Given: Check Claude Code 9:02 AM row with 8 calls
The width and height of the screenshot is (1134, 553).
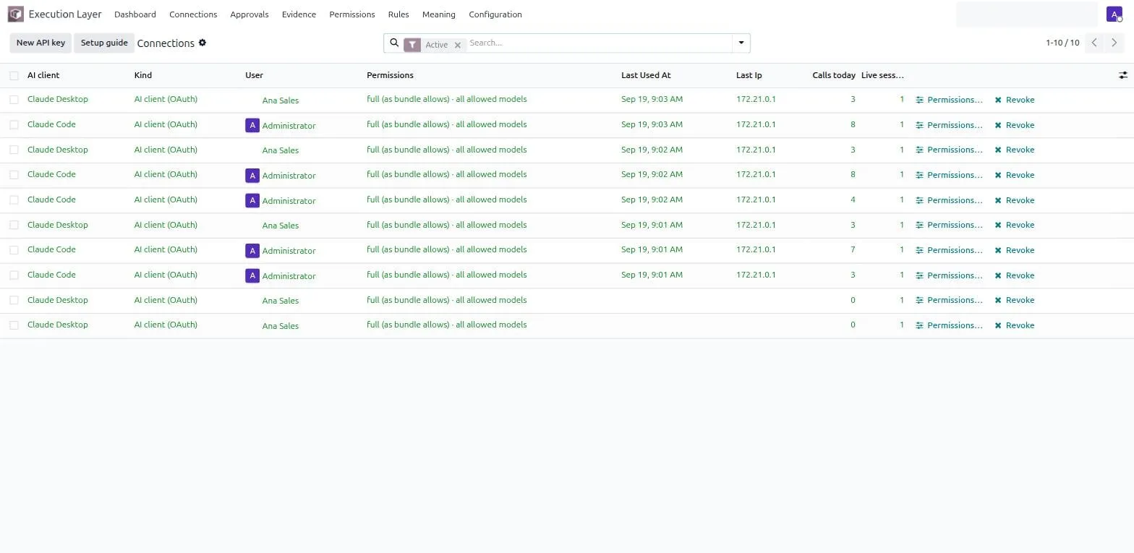Looking at the screenshot, I should (x=14, y=175).
